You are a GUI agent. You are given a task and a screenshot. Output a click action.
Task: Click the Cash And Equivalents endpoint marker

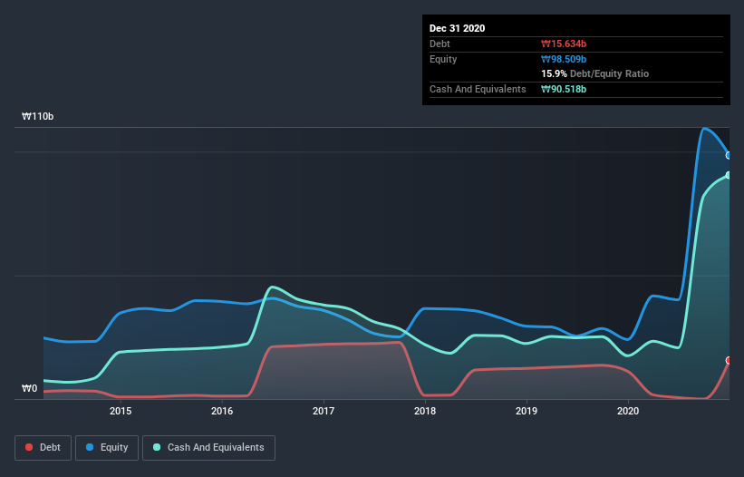[x=729, y=175]
